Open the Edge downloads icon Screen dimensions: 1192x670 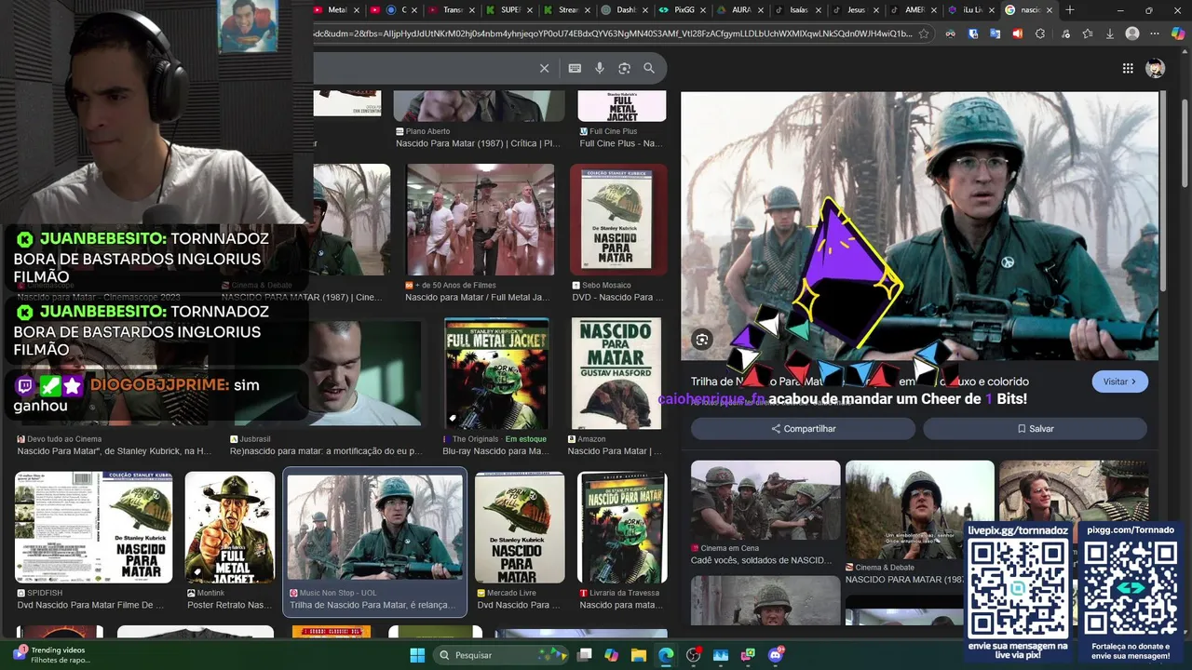pos(1110,33)
